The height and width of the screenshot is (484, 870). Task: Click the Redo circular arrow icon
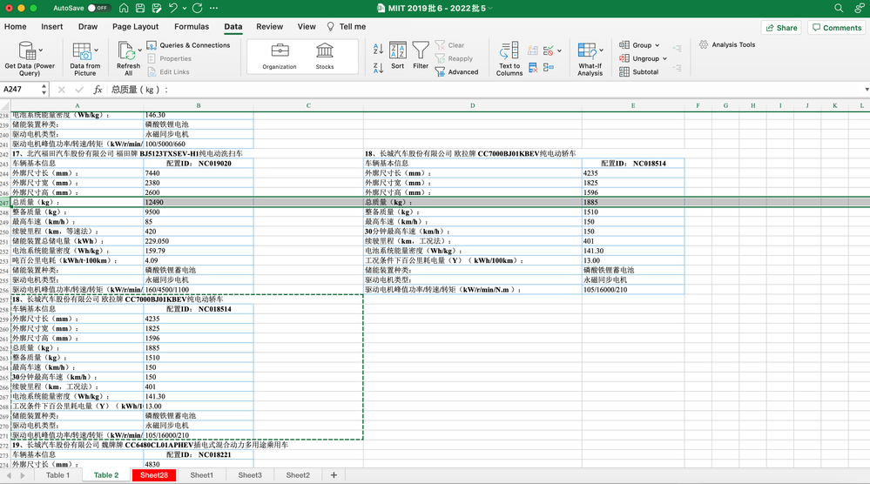197,8
